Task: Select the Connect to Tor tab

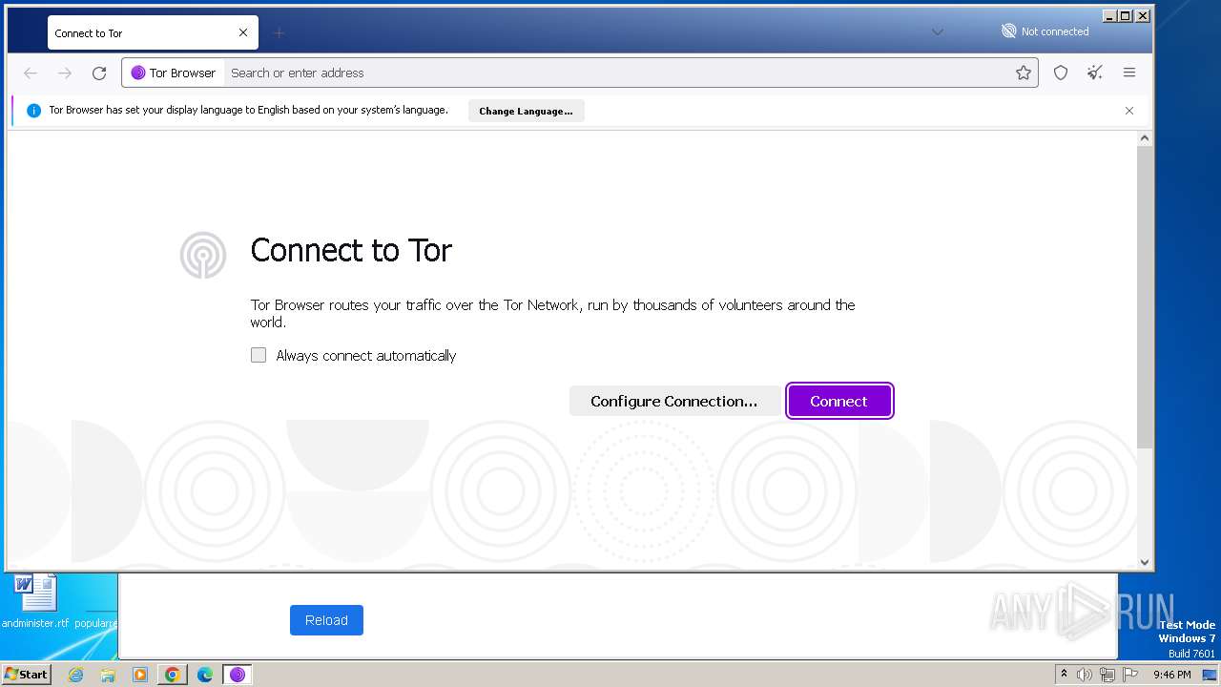Action: (x=153, y=32)
